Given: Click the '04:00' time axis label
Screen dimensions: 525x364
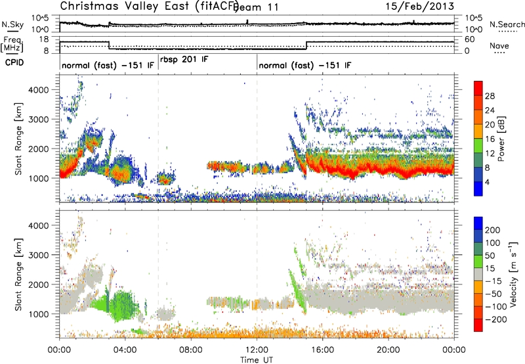Looking at the screenshot, I should (125, 350).
